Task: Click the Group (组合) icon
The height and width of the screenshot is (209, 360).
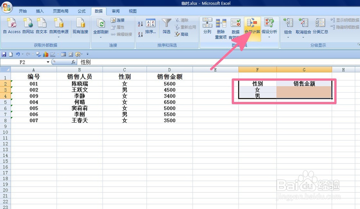Action: click(288, 23)
